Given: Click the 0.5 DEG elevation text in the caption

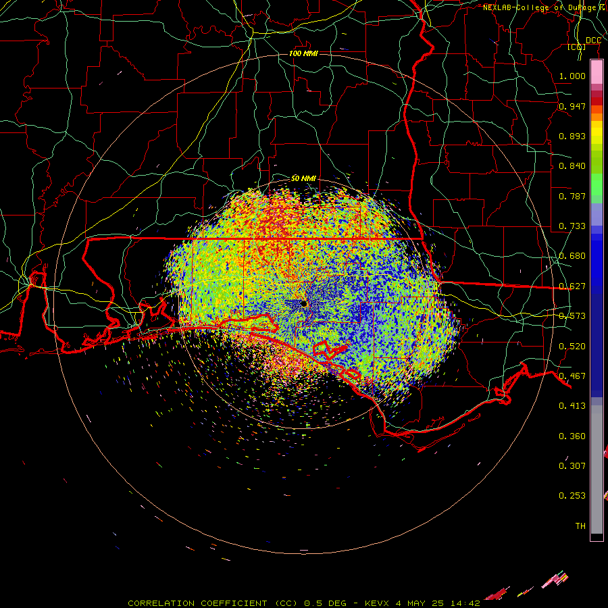Looking at the screenshot, I should coord(325,603).
